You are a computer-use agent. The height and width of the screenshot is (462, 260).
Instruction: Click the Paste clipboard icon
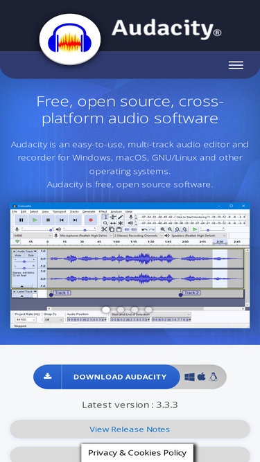pyautogui.click(x=119, y=229)
